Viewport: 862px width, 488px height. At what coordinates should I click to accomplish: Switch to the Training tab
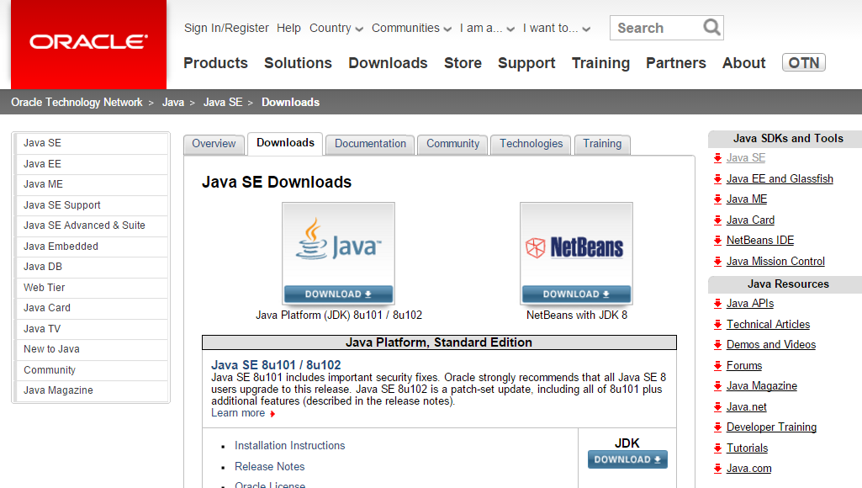click(602, 144)
